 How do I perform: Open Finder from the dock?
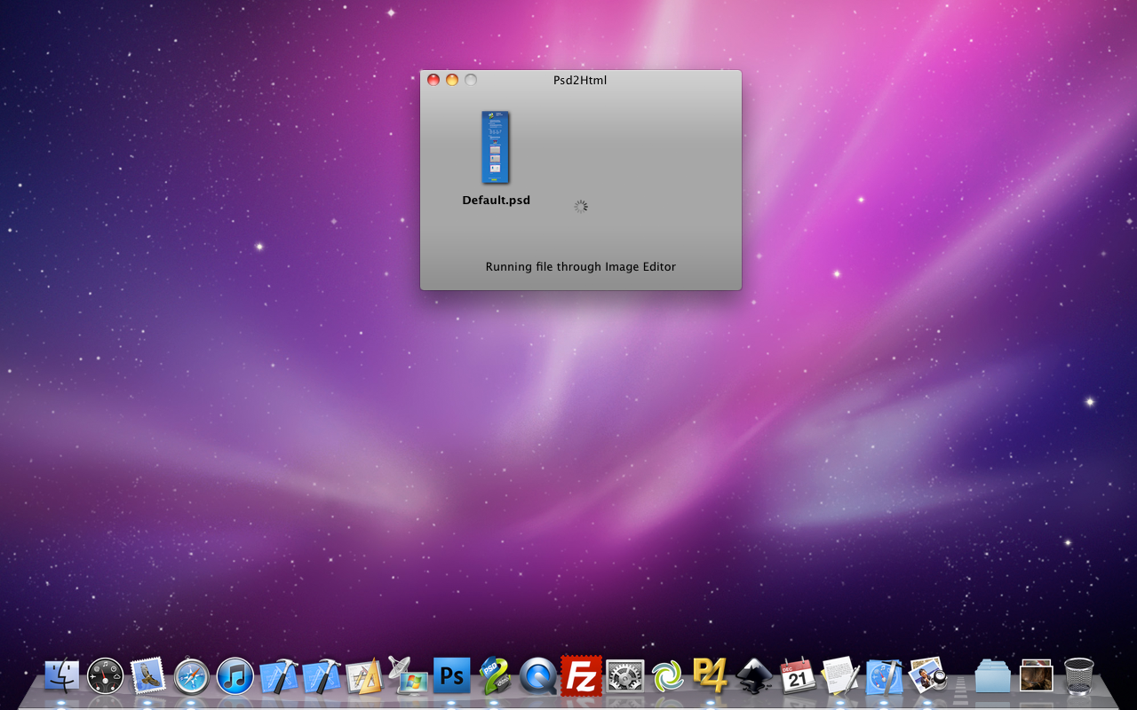62,676
